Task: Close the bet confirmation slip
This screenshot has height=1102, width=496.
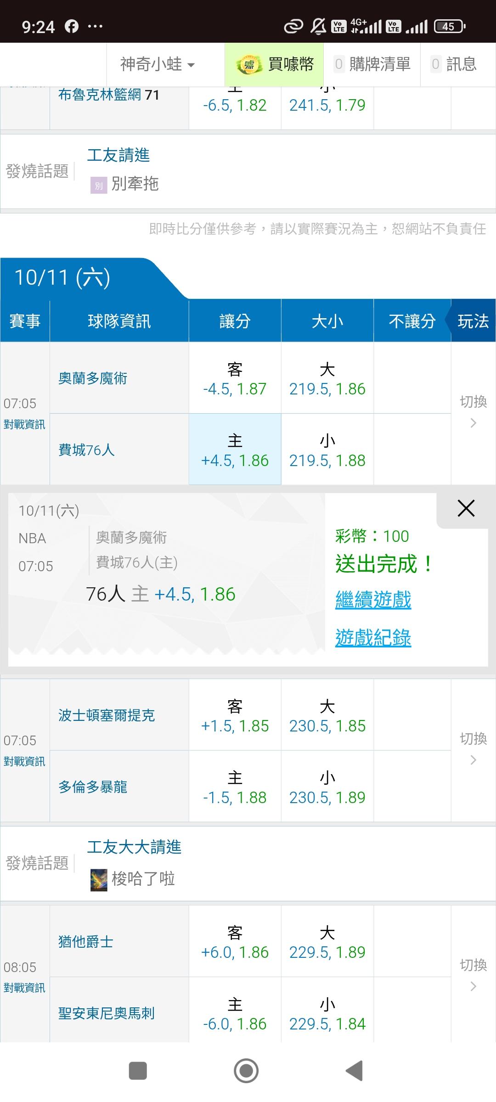Action: 466,509
